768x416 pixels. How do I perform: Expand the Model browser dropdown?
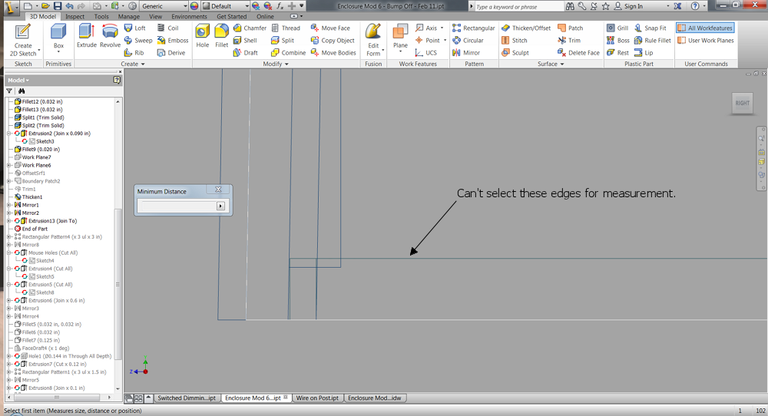[x=18, y=80]
